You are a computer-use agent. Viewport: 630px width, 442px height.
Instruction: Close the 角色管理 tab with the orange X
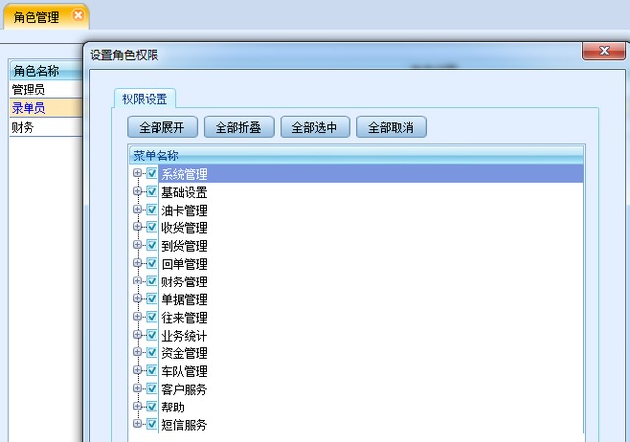pos(78,16)
